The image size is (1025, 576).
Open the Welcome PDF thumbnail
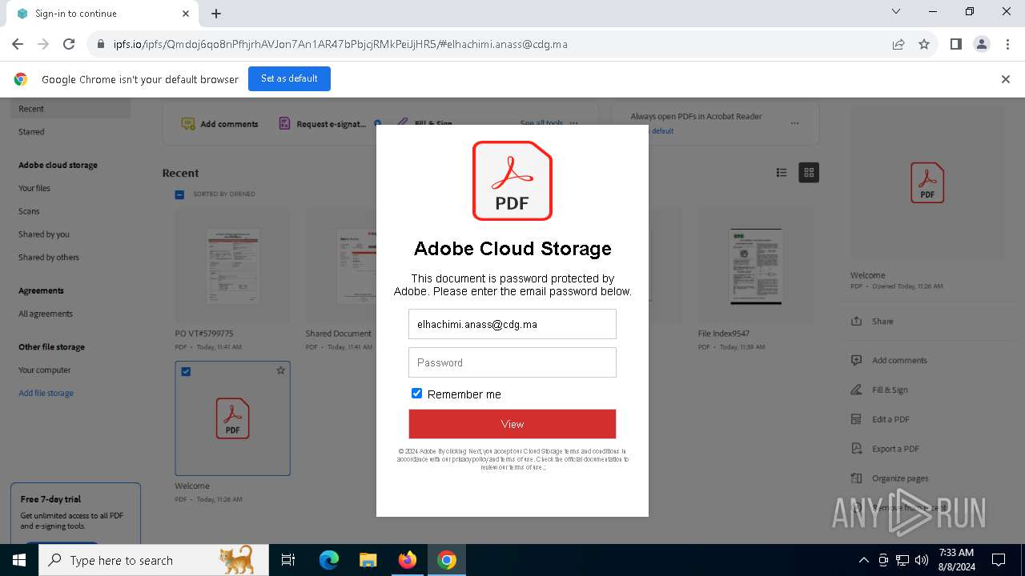pyautogui.click(x=232, y=418)
